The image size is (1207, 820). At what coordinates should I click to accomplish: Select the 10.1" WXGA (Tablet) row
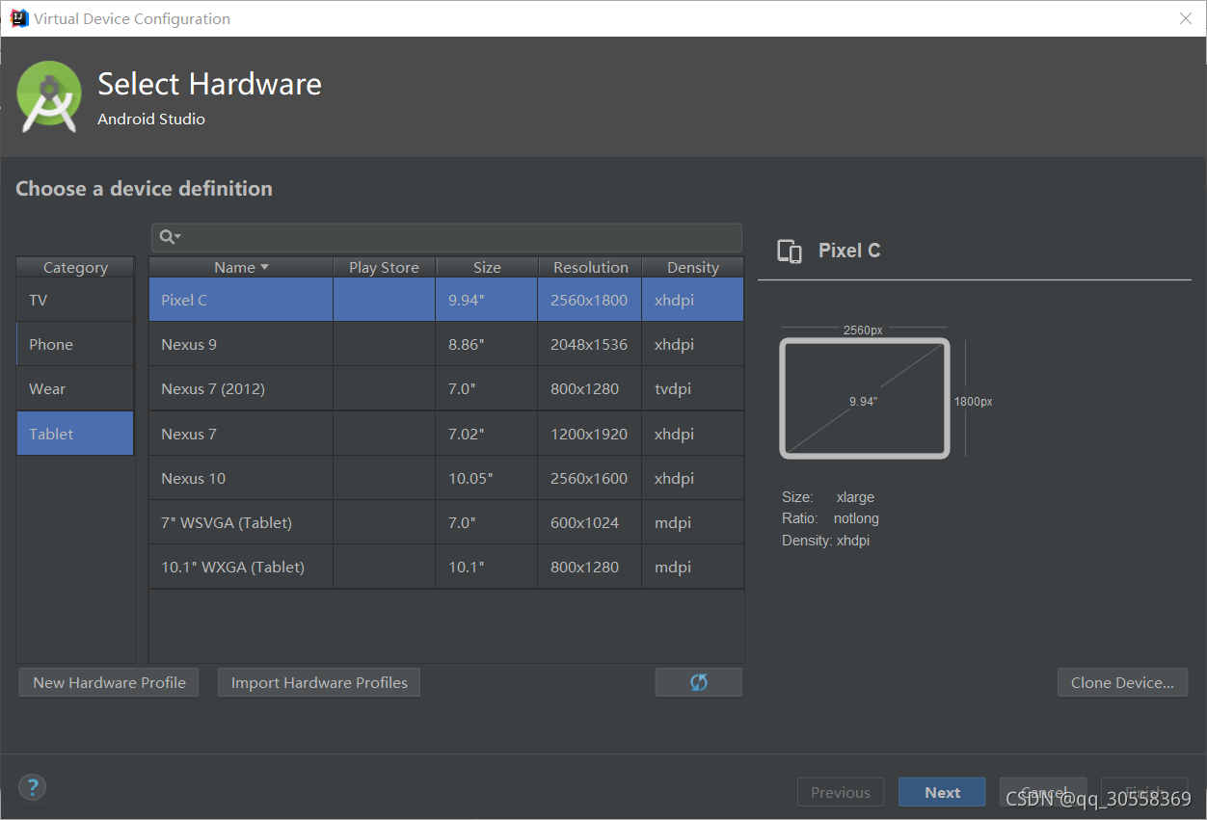pyautogui.click(x=446, y=567)
